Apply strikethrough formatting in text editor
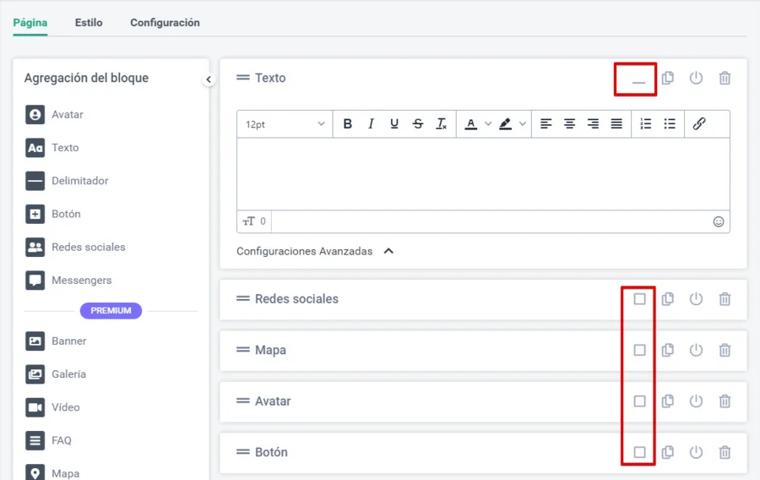Screen dimensions: 760x480 tap(418, 124)
